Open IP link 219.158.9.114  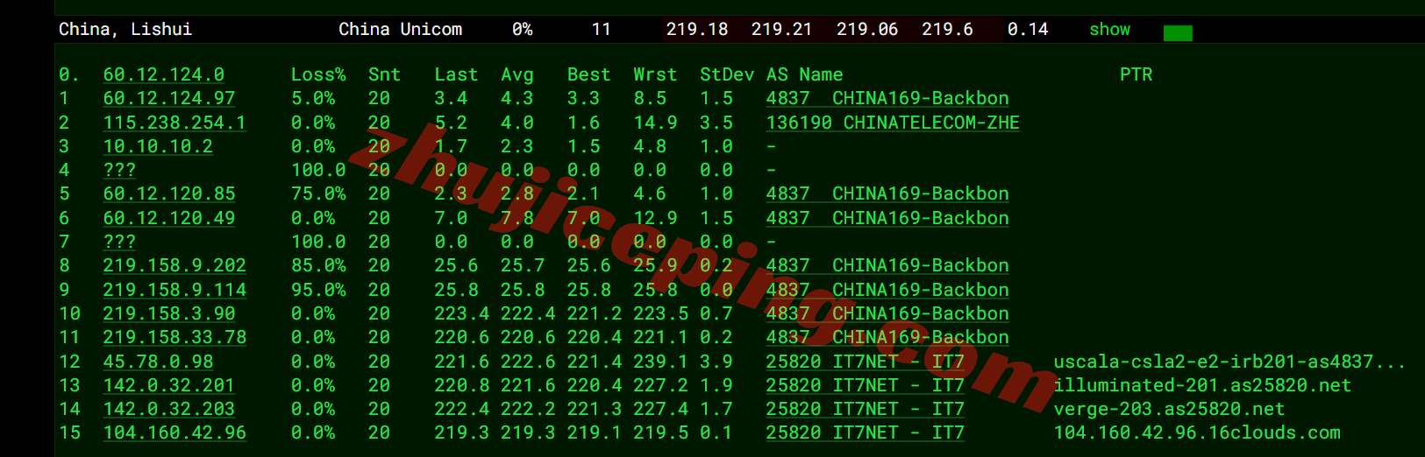click(x=175, y=290)
